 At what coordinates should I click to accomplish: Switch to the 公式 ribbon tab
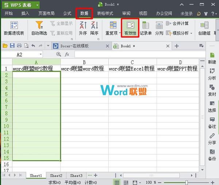67,14
